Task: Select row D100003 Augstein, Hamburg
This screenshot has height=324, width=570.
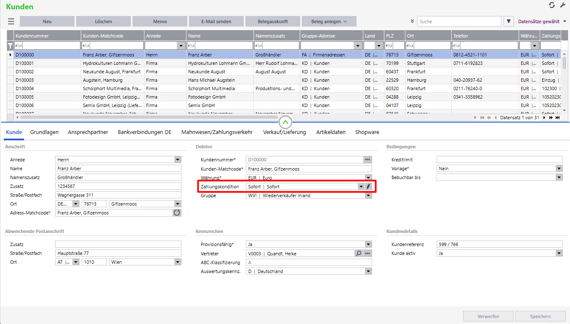Action: tap(284, 80)
